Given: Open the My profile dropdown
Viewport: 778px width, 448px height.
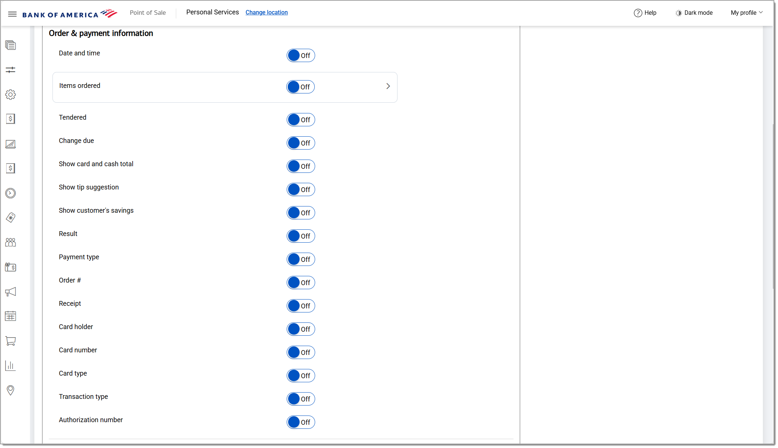Looking at the screenshot, I should pyautogui.click(x=746, y=13).
